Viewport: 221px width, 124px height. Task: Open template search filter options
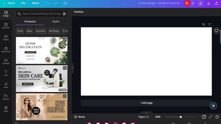[x=64, y=14]
